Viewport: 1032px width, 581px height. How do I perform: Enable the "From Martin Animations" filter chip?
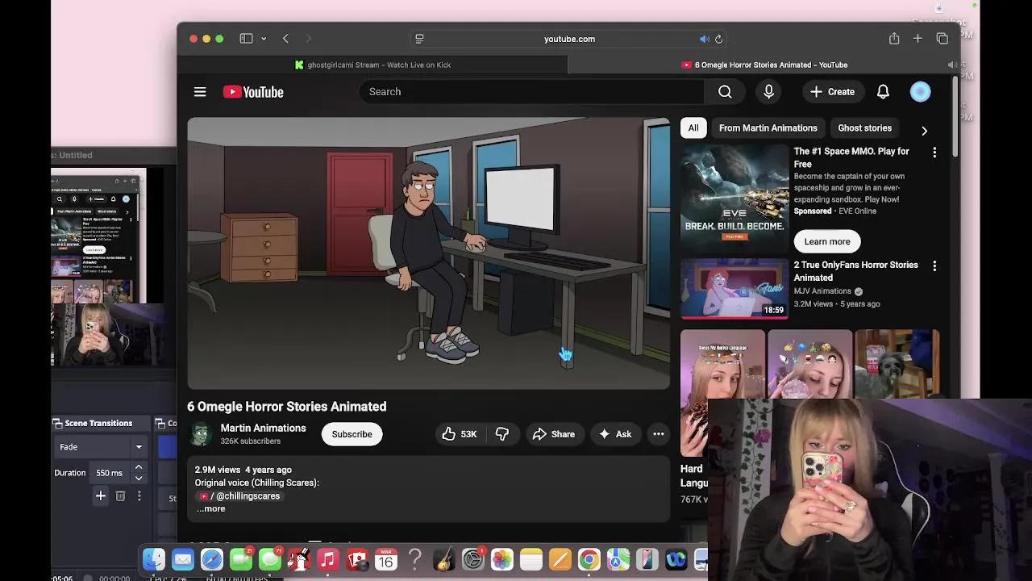point(767,127)
